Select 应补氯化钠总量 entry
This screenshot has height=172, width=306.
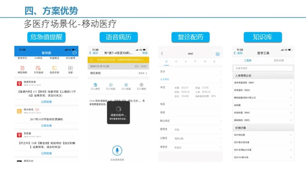263,142
